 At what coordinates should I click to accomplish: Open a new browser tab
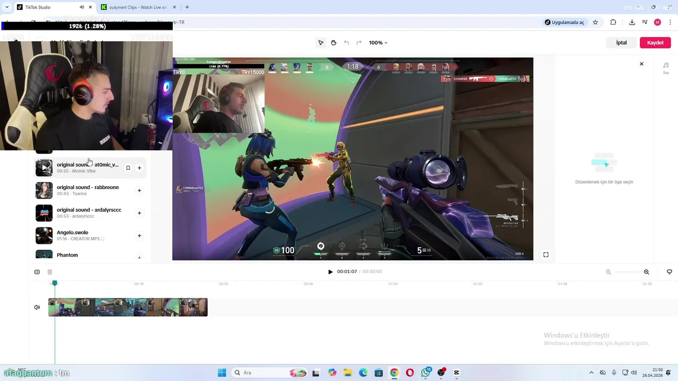(x=187, y=7)
